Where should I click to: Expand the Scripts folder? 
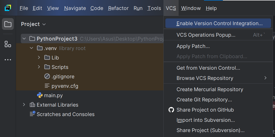pyautogui.click(x=39, y=67)
